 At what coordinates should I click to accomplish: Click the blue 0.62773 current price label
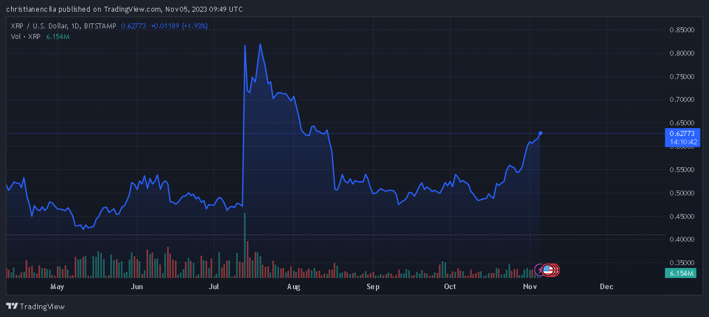coord(682,134)
